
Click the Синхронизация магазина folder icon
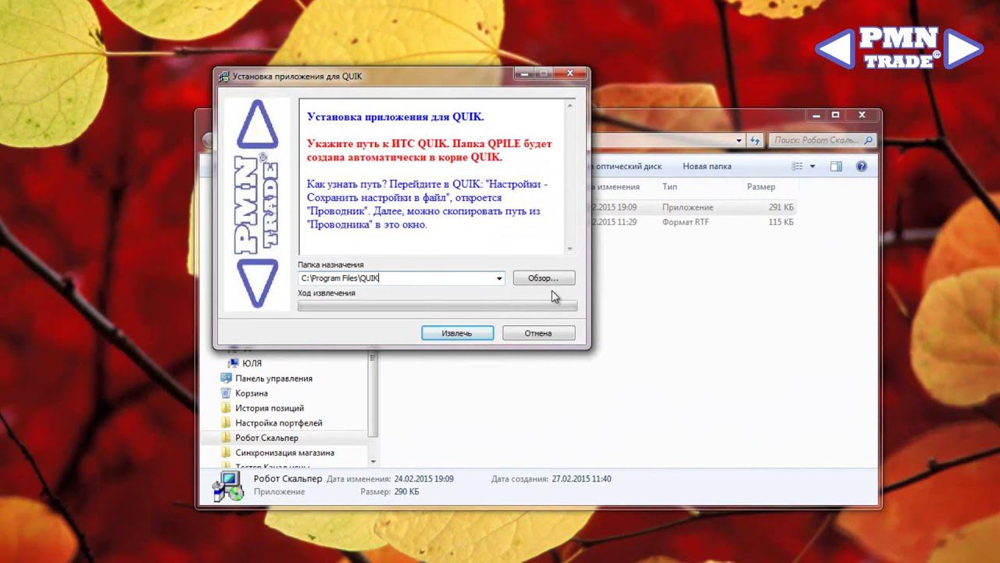[x=226, y=453]
